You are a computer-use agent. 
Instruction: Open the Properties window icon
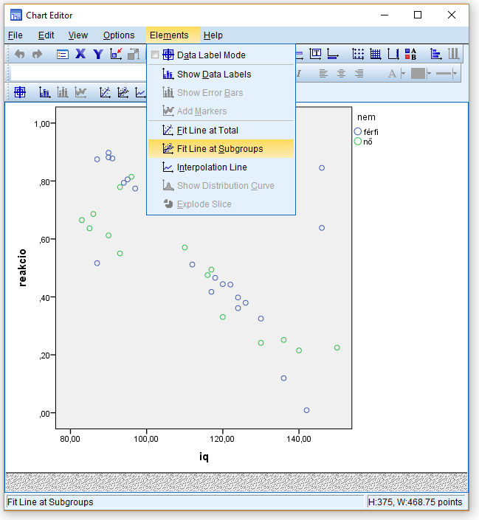63,54
